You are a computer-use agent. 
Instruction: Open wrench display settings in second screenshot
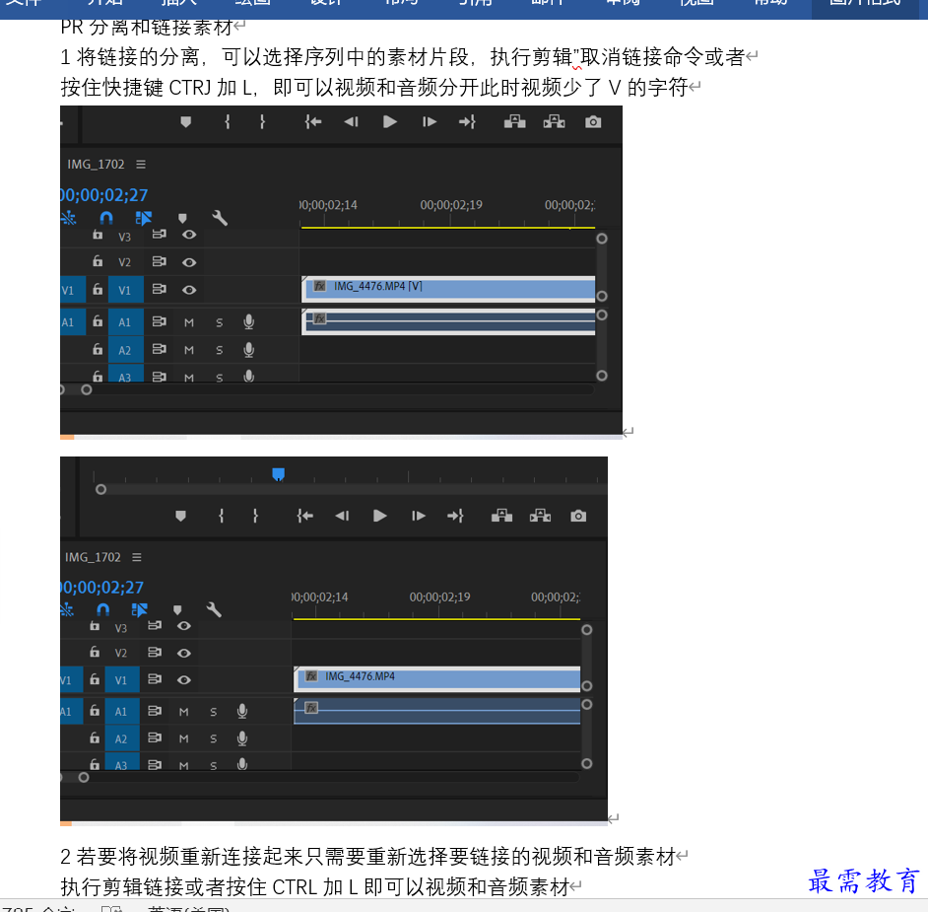click(x=214, y=609)
